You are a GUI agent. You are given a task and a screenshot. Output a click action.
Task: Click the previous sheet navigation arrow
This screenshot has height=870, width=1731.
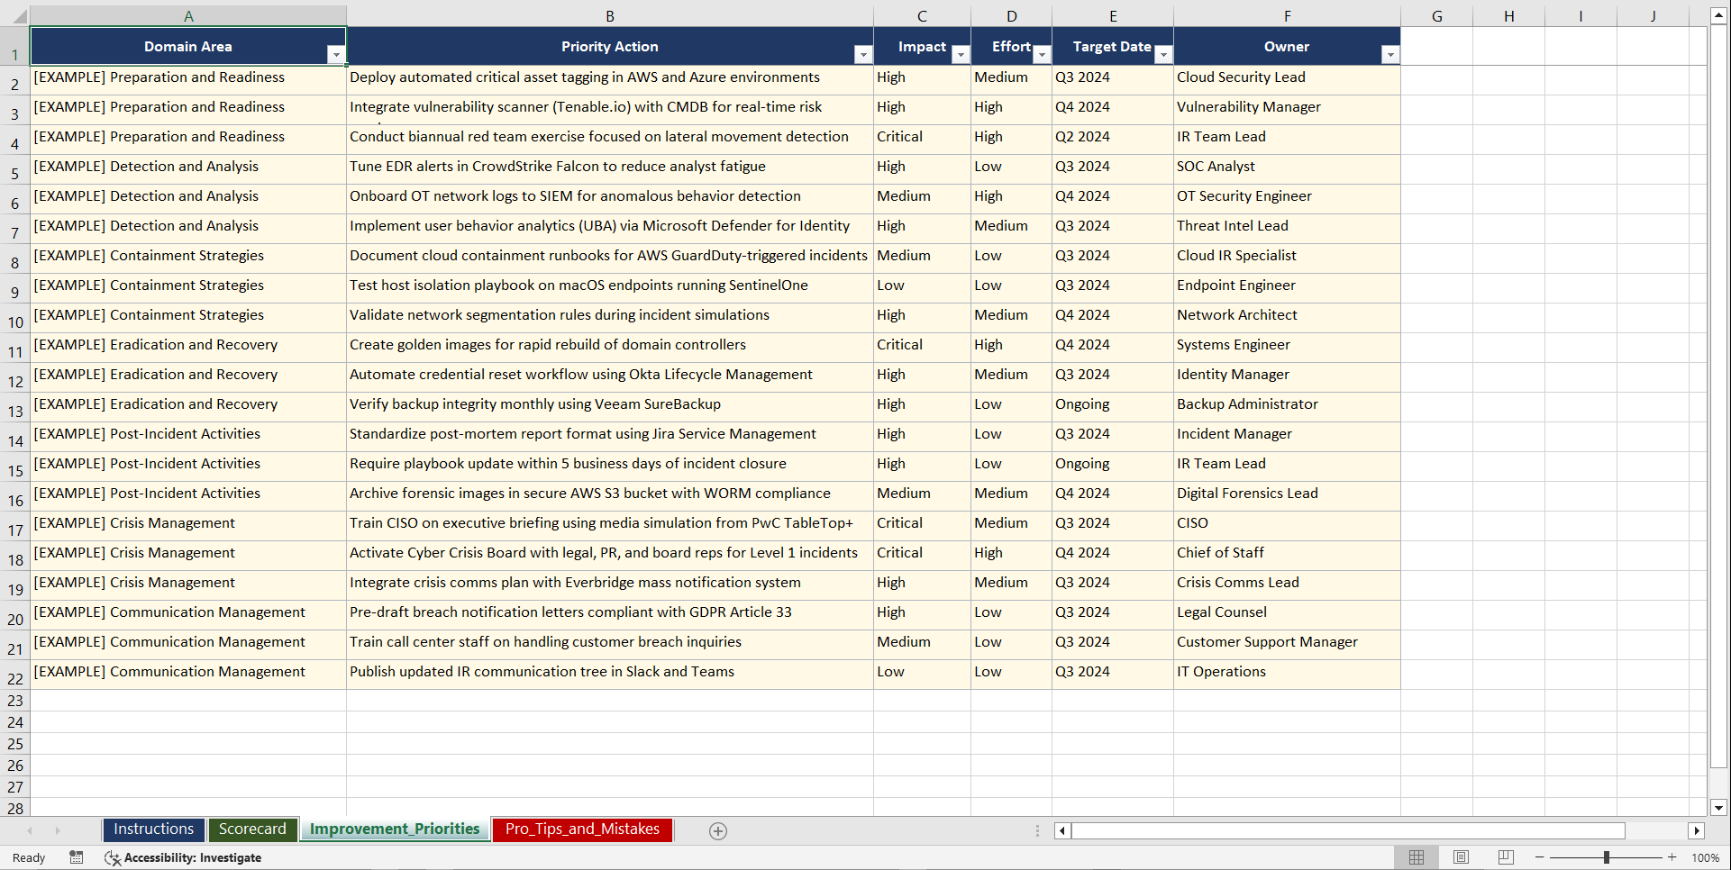tap(30, 830)
